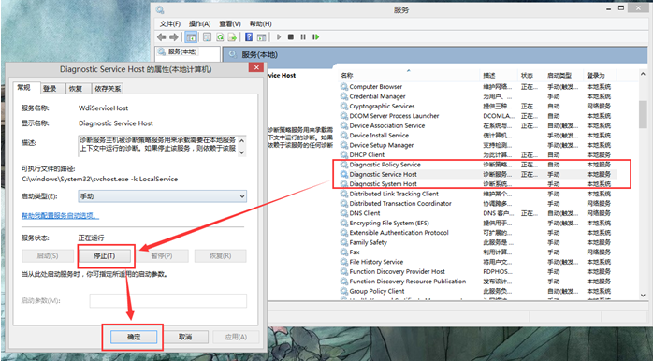Click the blue Help question-mark icon
The image size is (653, 361).
point(249,37)
